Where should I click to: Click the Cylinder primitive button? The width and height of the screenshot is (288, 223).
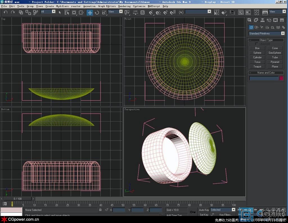pyautogui.click(x=257, y=57)
